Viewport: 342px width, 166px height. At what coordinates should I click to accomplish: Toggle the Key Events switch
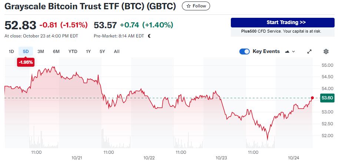click(x=245, y=52)
